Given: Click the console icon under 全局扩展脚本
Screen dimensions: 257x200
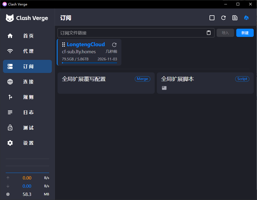Looking at the screenshot, I should coord(164,88).
